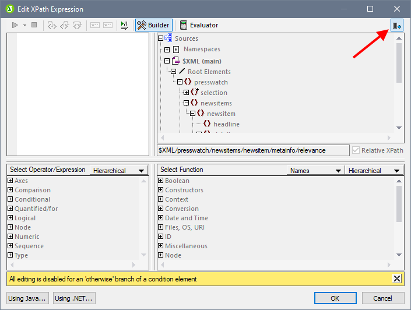This screenshot has height=310, width=411.
Task: Click the $XML document icon
Action: 175,61
